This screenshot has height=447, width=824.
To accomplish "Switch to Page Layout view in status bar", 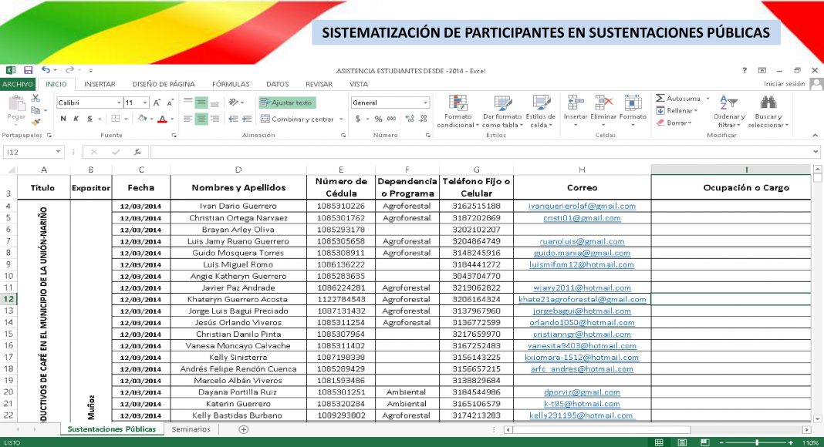I will coord(682,443).
